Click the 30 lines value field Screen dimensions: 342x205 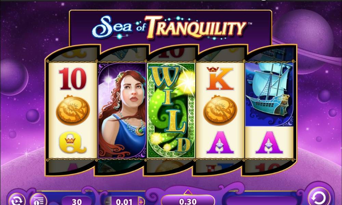pos(77,201)
